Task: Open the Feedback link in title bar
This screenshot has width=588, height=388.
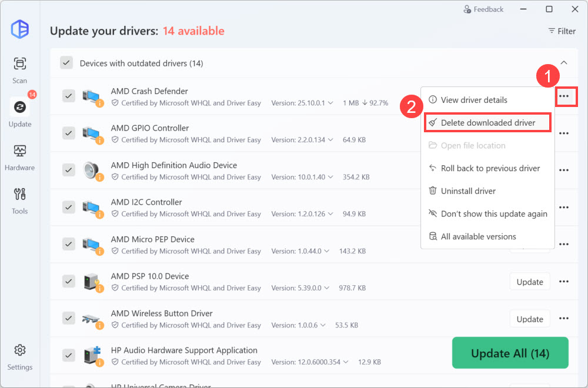Action: (x=483, y=9)
